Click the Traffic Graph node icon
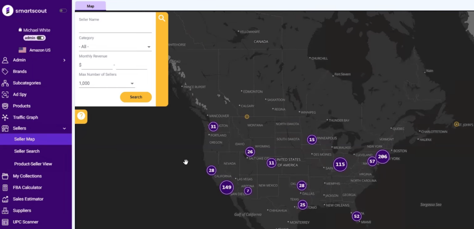The width and height of the screenshot is (474, 229). 5,118
